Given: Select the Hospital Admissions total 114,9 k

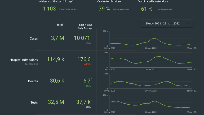Looking at the screenshot, I should [x=55, y=59].
